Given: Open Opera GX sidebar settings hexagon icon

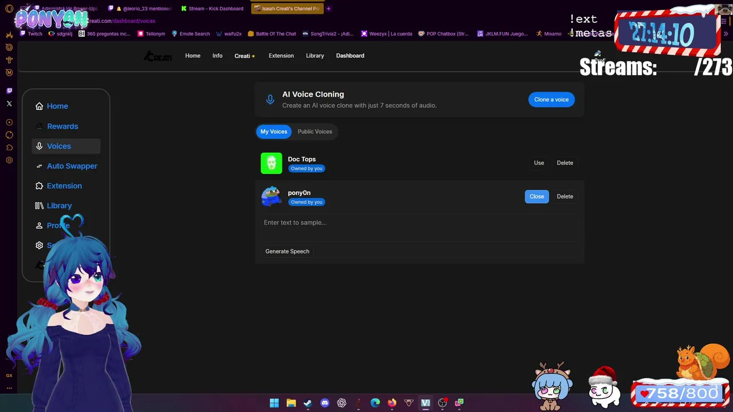Looking at the screenshot, I should (x=9, y=160).
